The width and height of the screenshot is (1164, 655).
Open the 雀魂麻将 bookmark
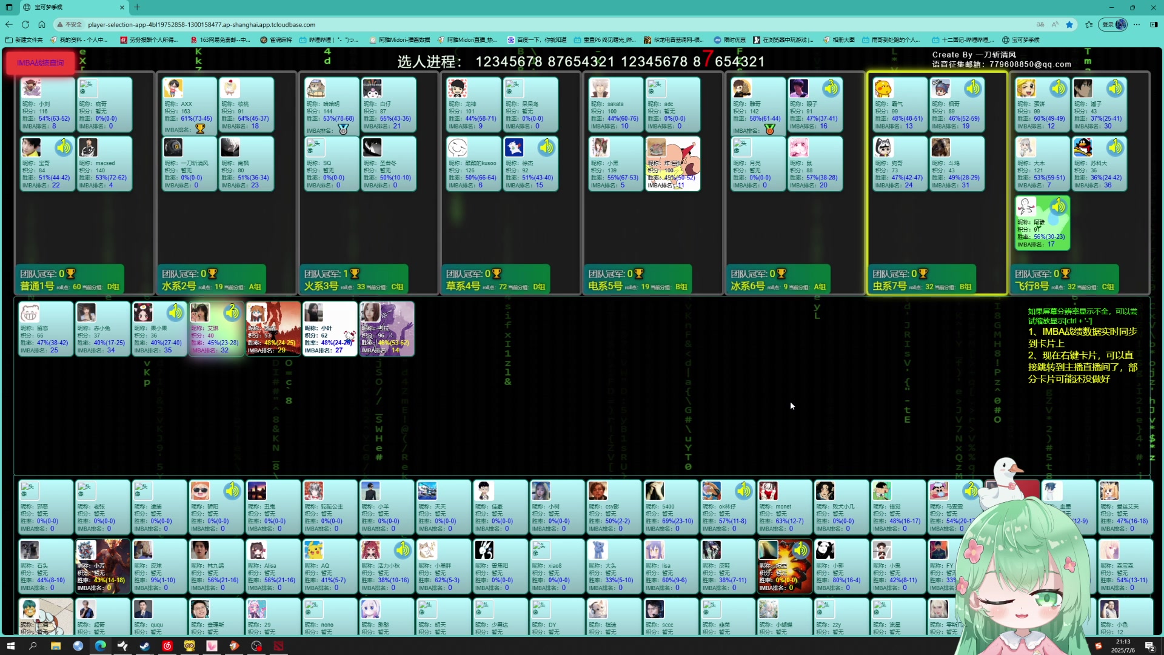(276, 40)
